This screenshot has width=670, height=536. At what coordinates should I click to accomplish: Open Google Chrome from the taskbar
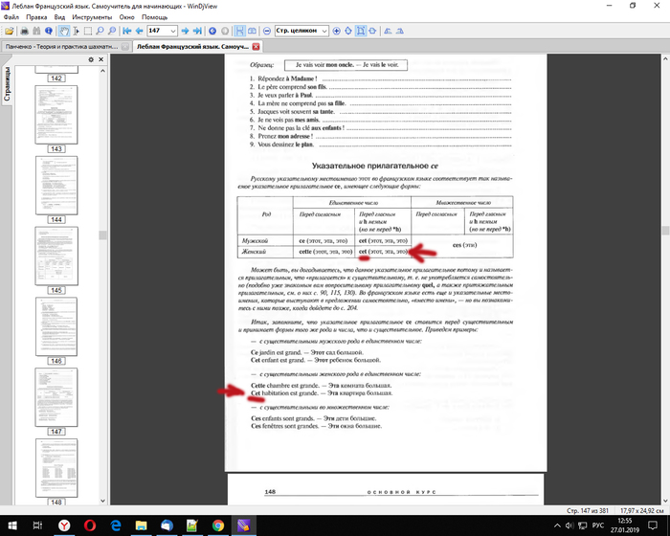[219, 525]
